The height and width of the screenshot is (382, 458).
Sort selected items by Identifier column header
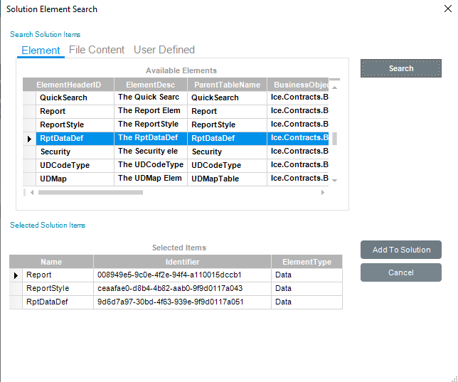click(182, 262)
